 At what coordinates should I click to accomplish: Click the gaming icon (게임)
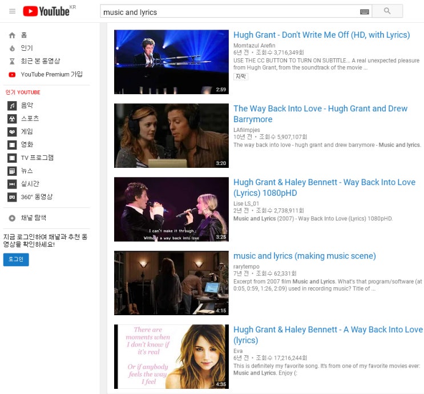tap(12, 132)
